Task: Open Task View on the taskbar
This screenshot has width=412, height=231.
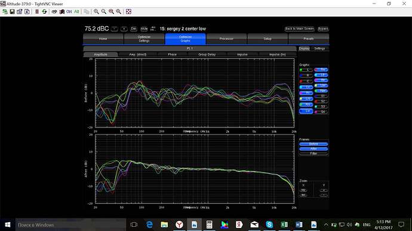Action: click(134, 224)
